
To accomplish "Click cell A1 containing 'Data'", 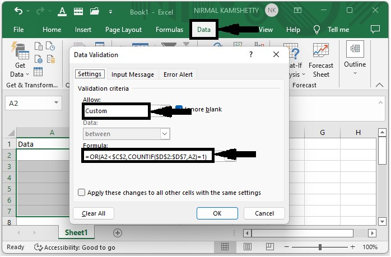I will [43, 144].
